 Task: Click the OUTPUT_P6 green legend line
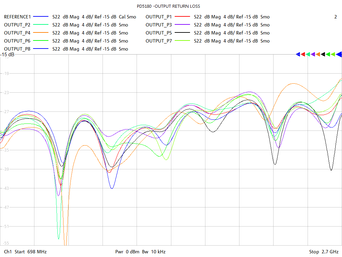[x=40, y=41]
